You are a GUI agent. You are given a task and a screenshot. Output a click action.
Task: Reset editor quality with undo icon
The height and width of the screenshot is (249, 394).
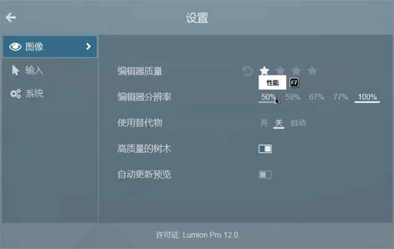(x=247, y=71)
